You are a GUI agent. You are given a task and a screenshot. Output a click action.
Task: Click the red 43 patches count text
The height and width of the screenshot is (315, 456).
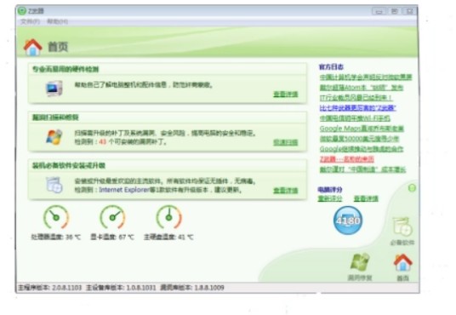tap(103, 142)
